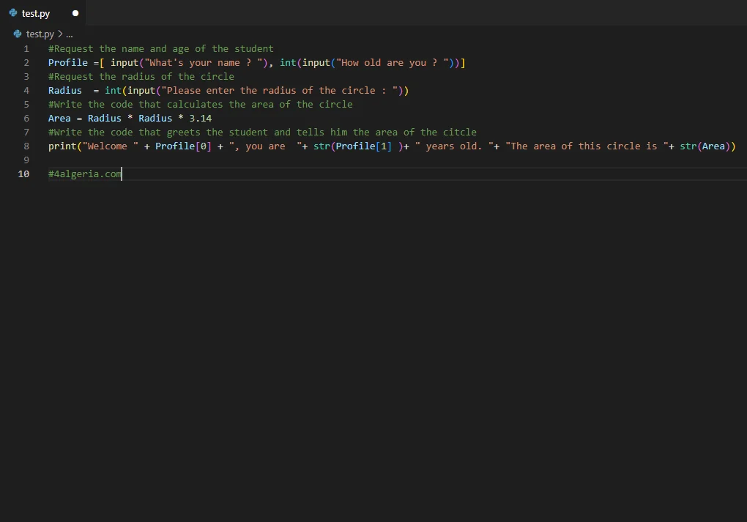Select line number 4 in the gutter
This screenshot has height=522, width=747.
pyautogui.click(x=26, y=91)
